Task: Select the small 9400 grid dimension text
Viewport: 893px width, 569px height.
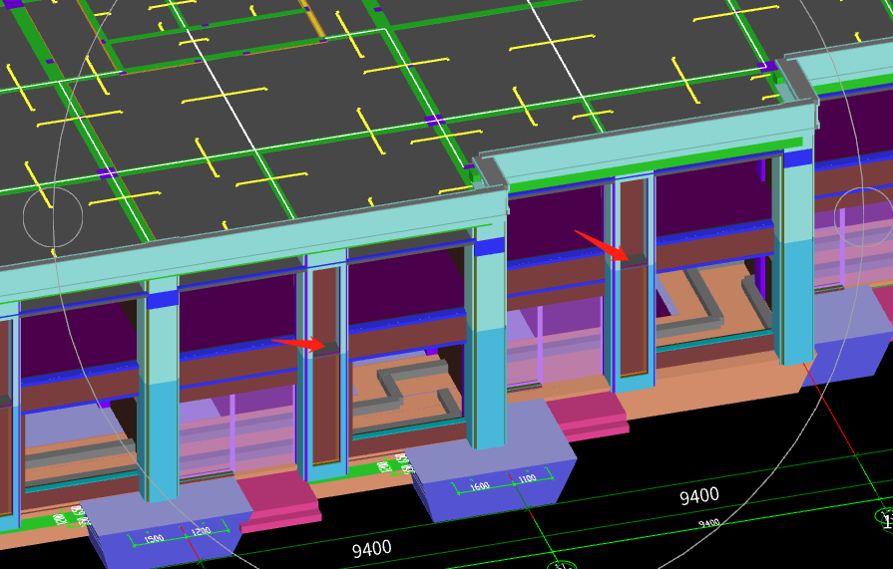Action: coord(709,523)
